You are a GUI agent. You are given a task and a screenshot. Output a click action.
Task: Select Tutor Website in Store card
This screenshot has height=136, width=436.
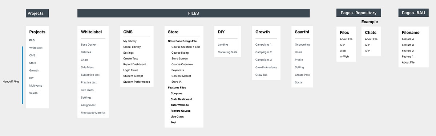pos(180,105)
